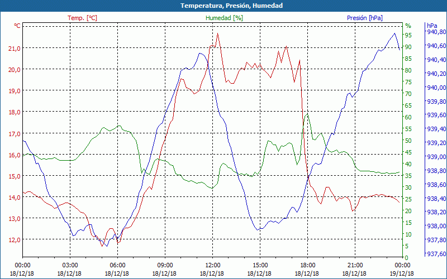The height and width of the screenshot is (279, 447).
Task: Click pressure axis value '940,80'
Action: pos(437,32)
